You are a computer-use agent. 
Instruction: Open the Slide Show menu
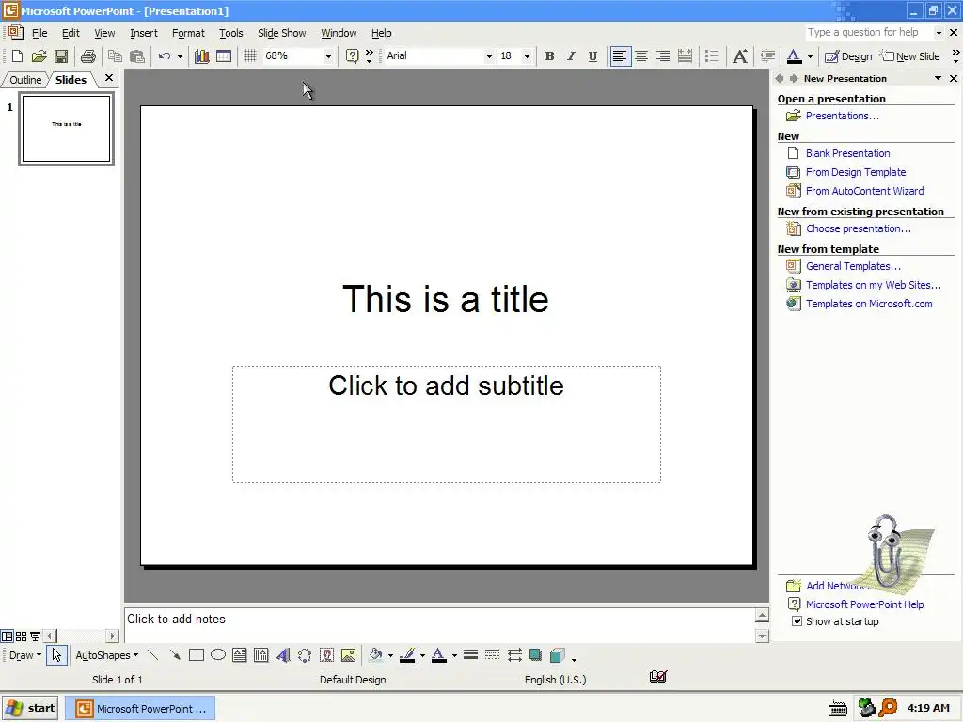click(281, 33)
